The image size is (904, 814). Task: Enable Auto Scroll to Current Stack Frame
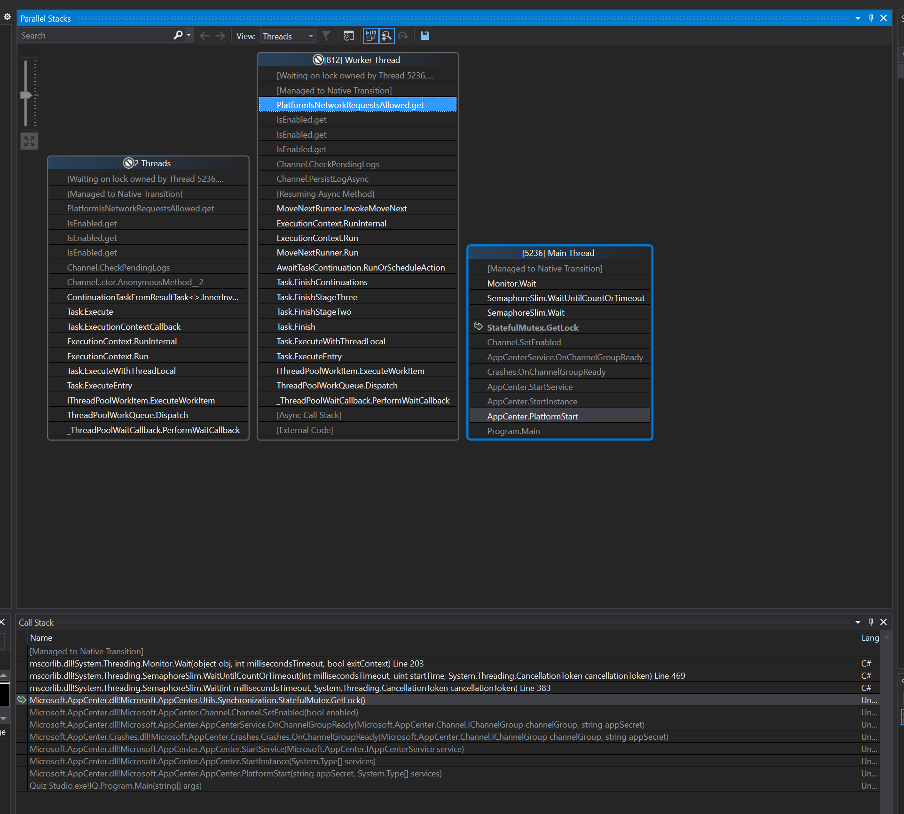[370, 36]
